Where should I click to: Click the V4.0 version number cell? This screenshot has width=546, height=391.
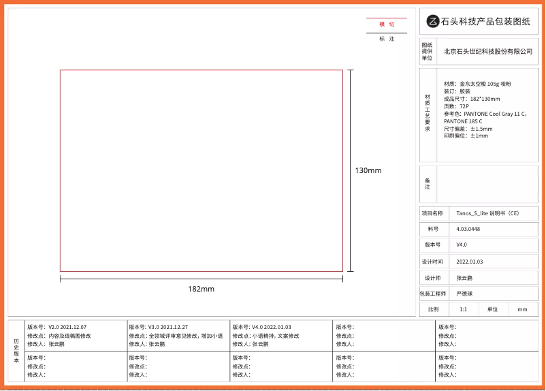pos(462,245)
